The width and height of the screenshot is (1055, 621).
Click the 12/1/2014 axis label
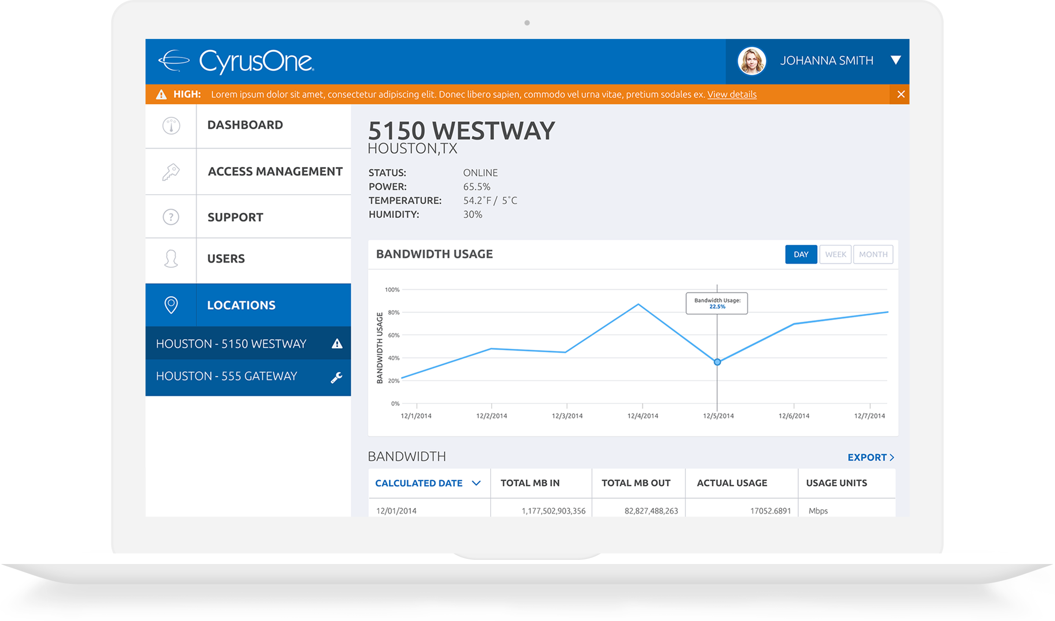(416, 416)
